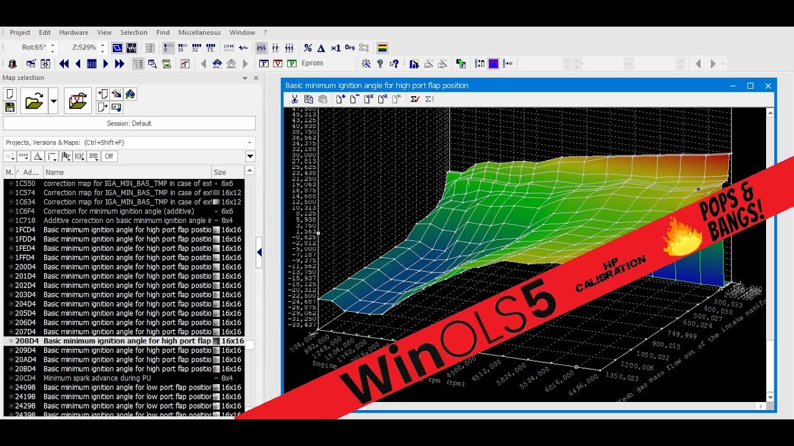Expand the black arrow filter menu

(x=250, y=157)
